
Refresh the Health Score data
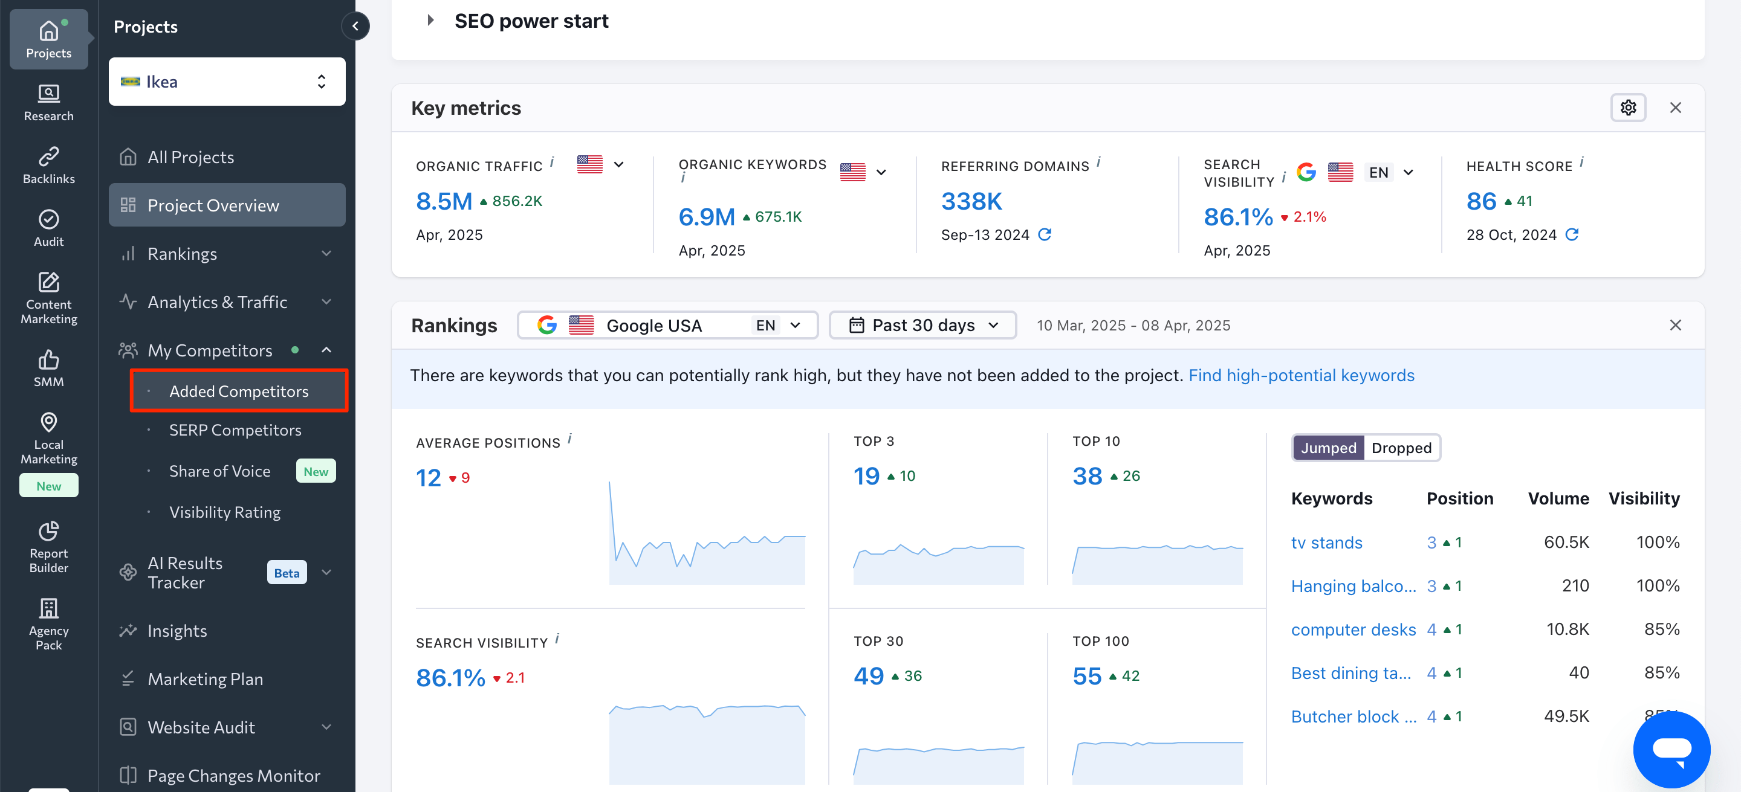coord(1572,234)
